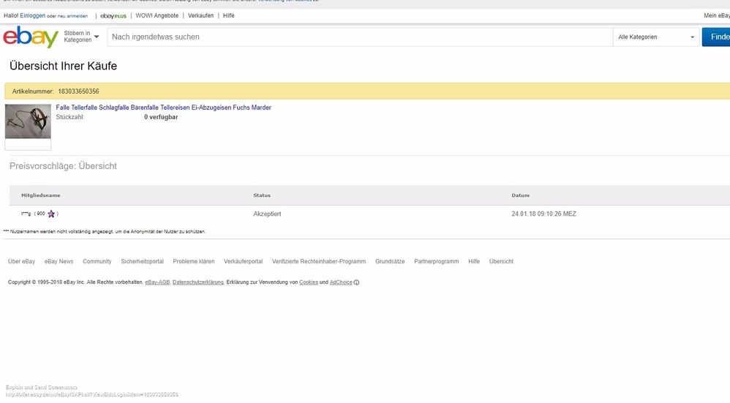The height and width of the screenshot is (403, 730).
Task: Select Verkaufen in the top navigation
Action: tap(200, 15)
